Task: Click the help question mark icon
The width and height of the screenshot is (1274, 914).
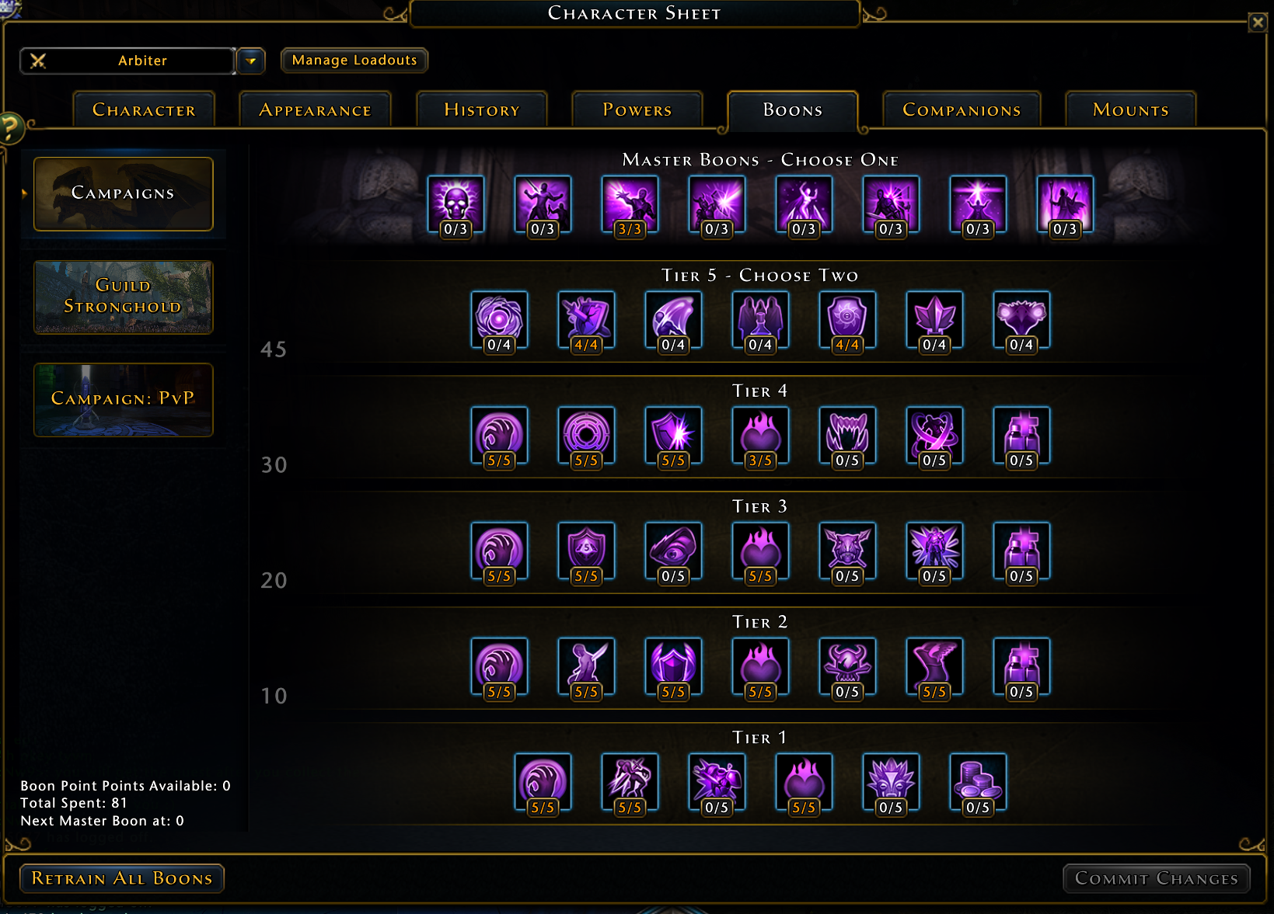Action: tap(11, 127)
